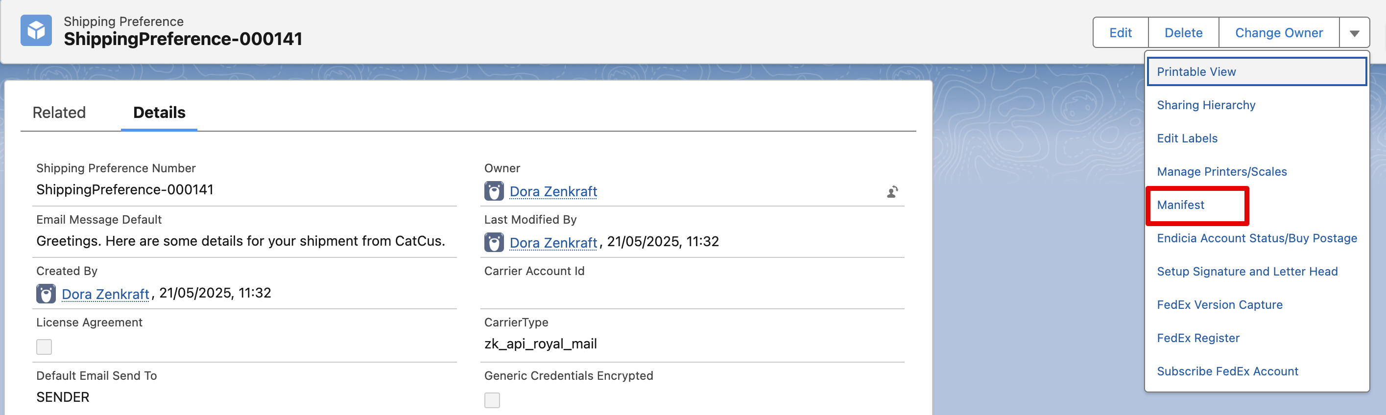Open Dora Zenkraft link under Owner
The height and width of the screenshot is (415, 1386).
pyautogui.click(x=553, y=191)
